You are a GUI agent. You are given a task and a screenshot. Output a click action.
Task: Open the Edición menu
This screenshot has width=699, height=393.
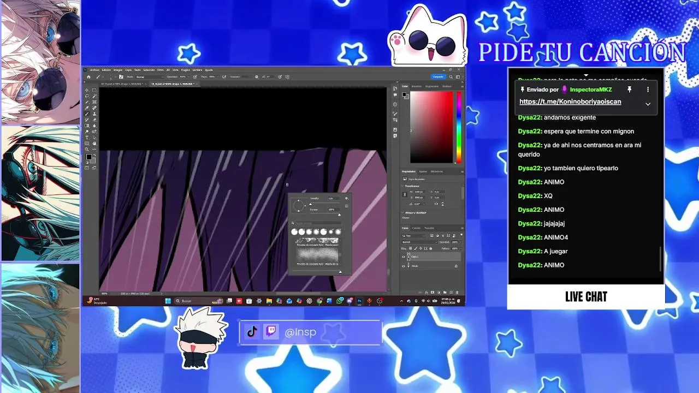[106, 70]
